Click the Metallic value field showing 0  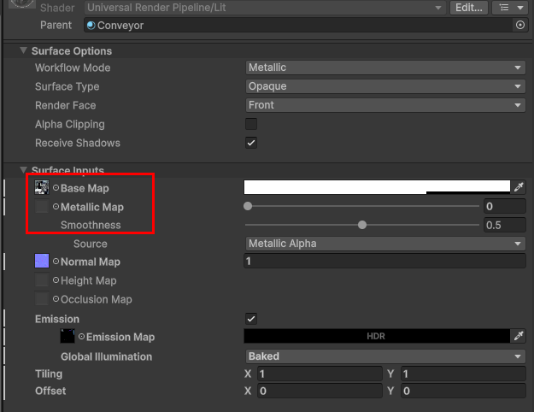pos(504,206)
